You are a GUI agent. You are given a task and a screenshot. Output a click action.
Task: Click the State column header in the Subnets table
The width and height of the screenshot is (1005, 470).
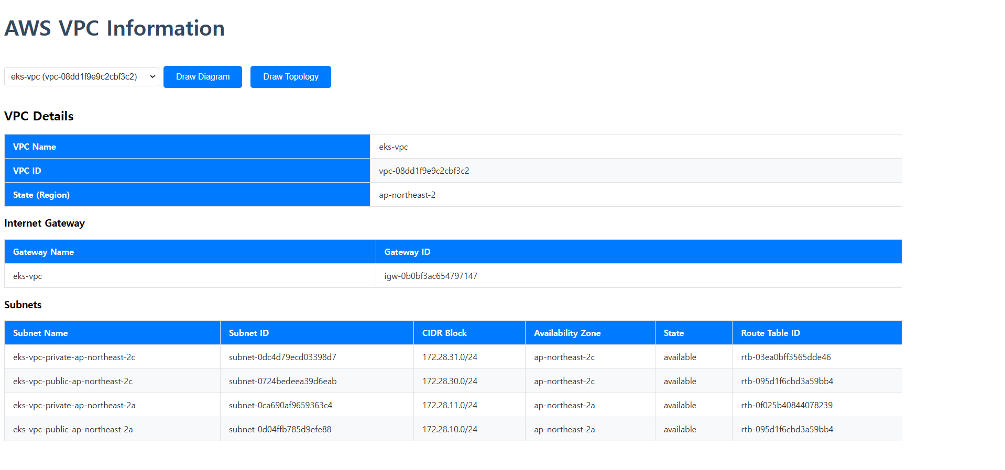[694, 333]
